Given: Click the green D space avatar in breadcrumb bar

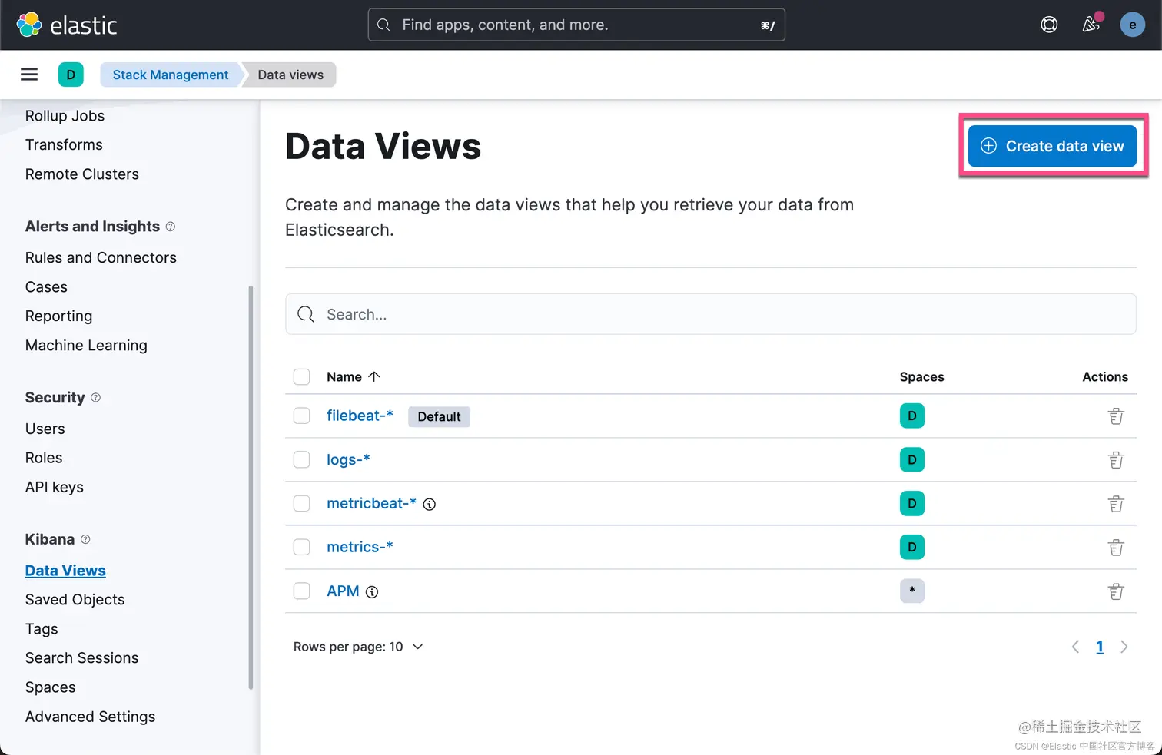Looking at the screenshot, I should click(x=71, y=75).
